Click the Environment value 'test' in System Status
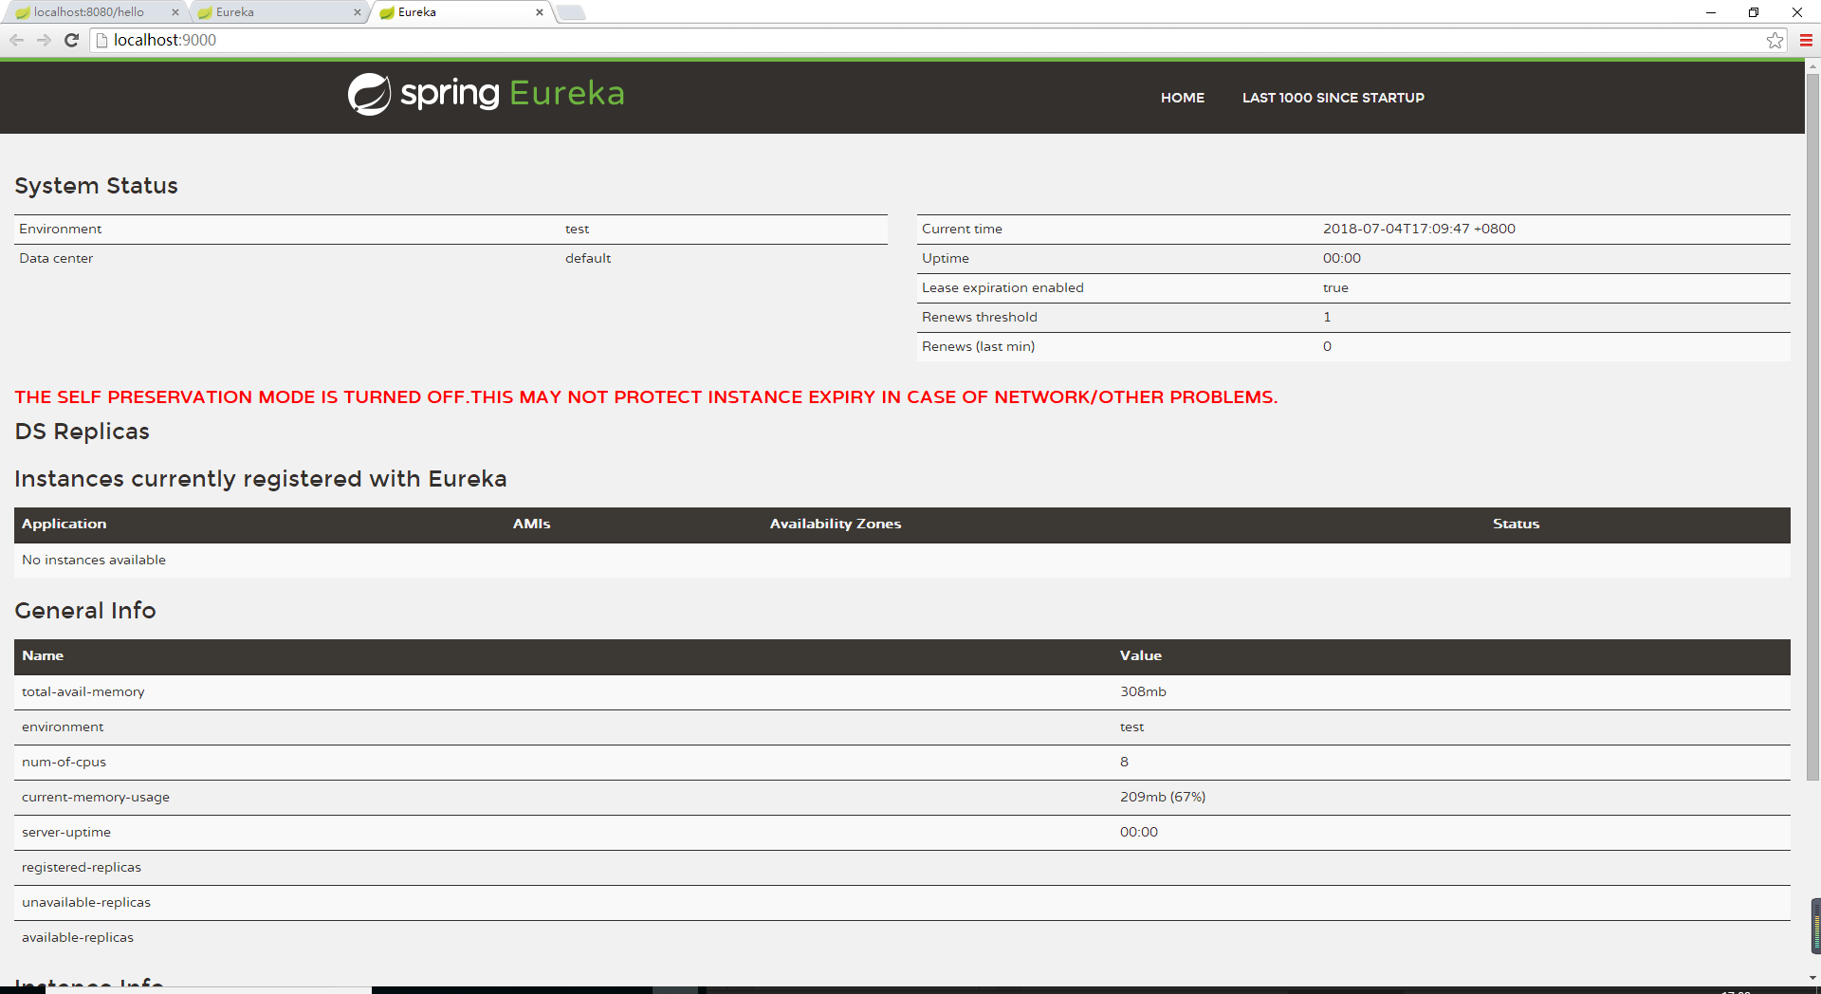The height and width of the screenshot is (994, 1821). tap(577, 230)
